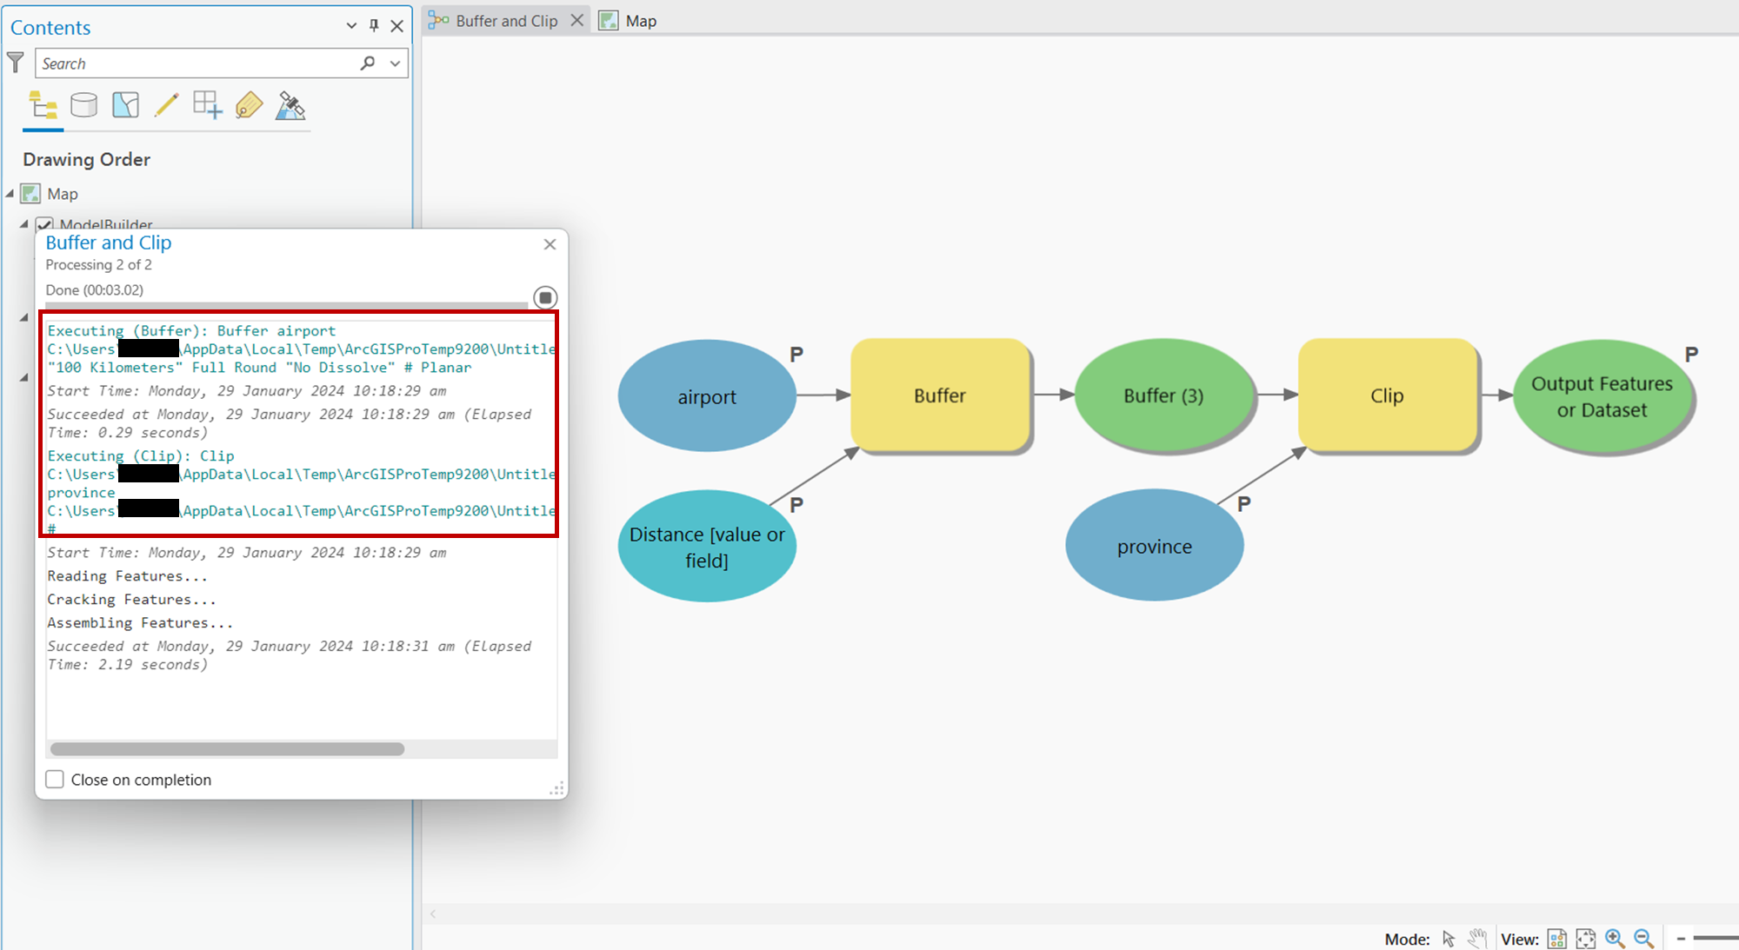Switch to the Map tab
Viewport: 1739px width, 950px height.
640,21
